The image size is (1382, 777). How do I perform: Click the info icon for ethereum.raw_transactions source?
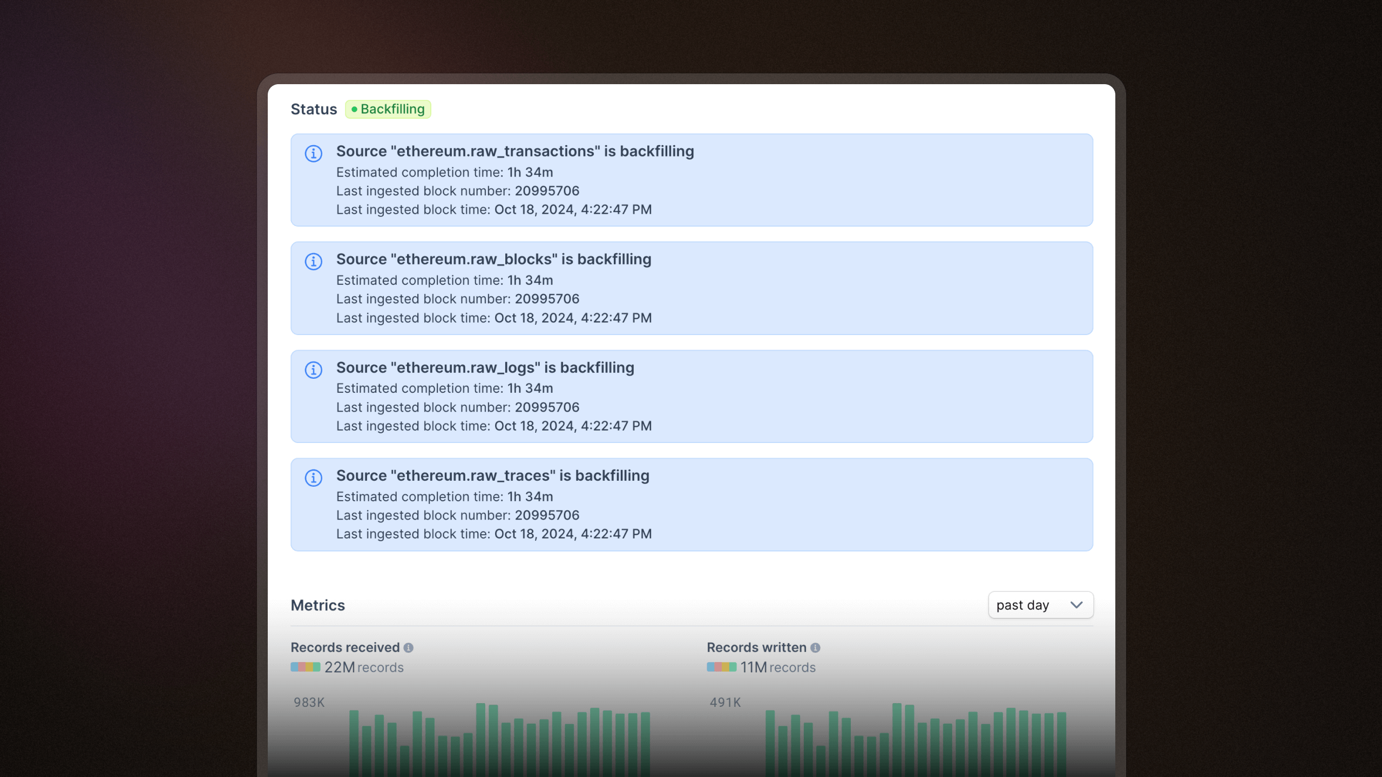pyautogui.click(x=313, y=153)
